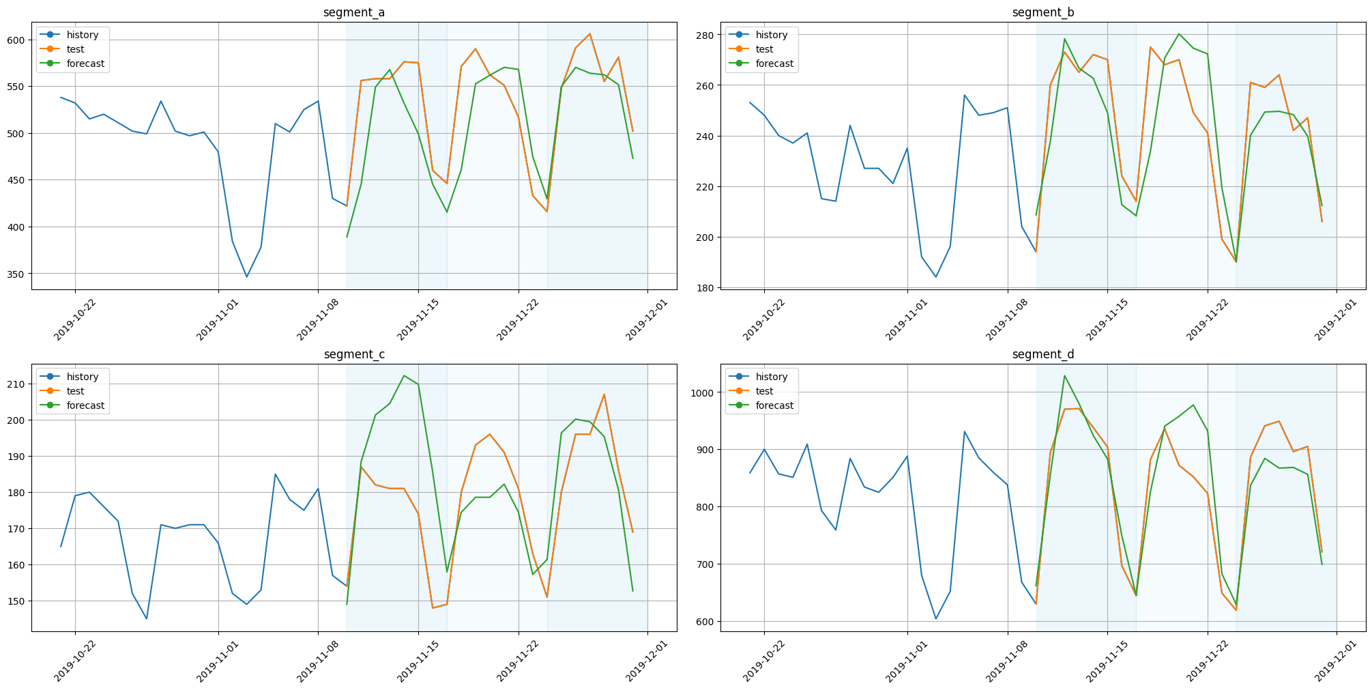Click y-axis label 150 in segment_c
Screen dimensions: 1372x690
click(x=17, y=601)
